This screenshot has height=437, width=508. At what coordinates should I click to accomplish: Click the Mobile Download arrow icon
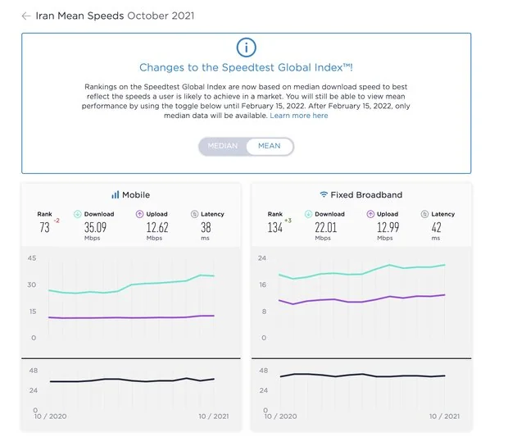coord(78,215)
